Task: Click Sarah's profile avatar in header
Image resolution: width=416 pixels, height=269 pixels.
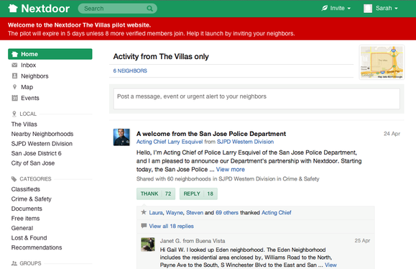Action: click(x=368, y=9)
